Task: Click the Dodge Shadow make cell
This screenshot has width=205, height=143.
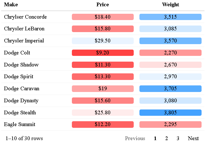Action: click(21, 65)
